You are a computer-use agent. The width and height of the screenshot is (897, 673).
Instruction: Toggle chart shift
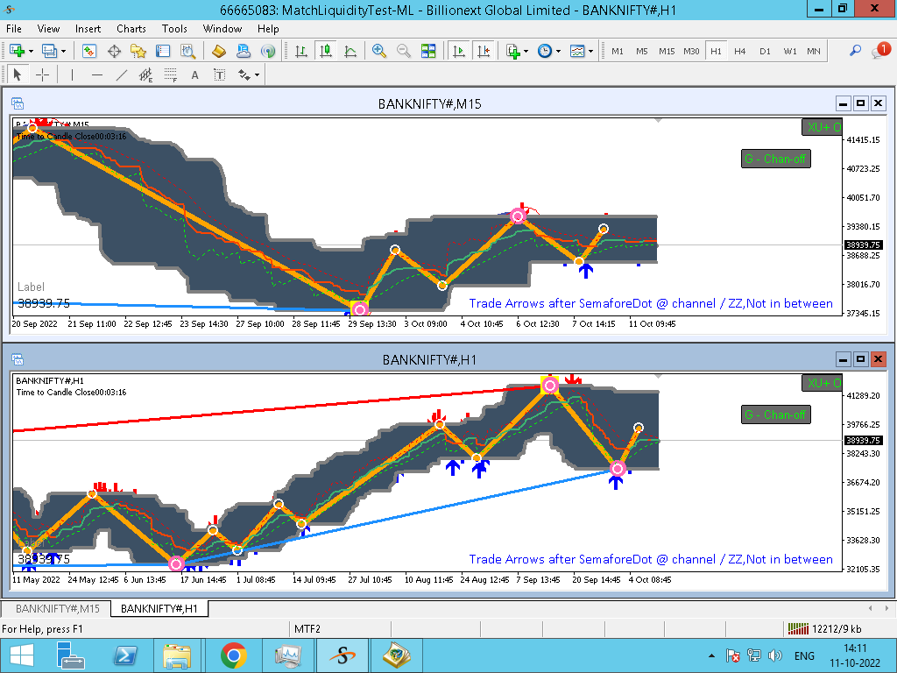click(484, 51)
